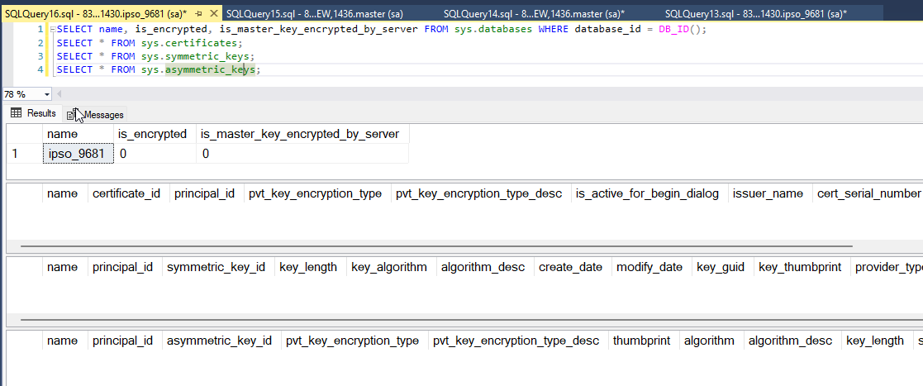Click the thumbprint column header
Screen dimensions: 923x386
pos(644,341)
